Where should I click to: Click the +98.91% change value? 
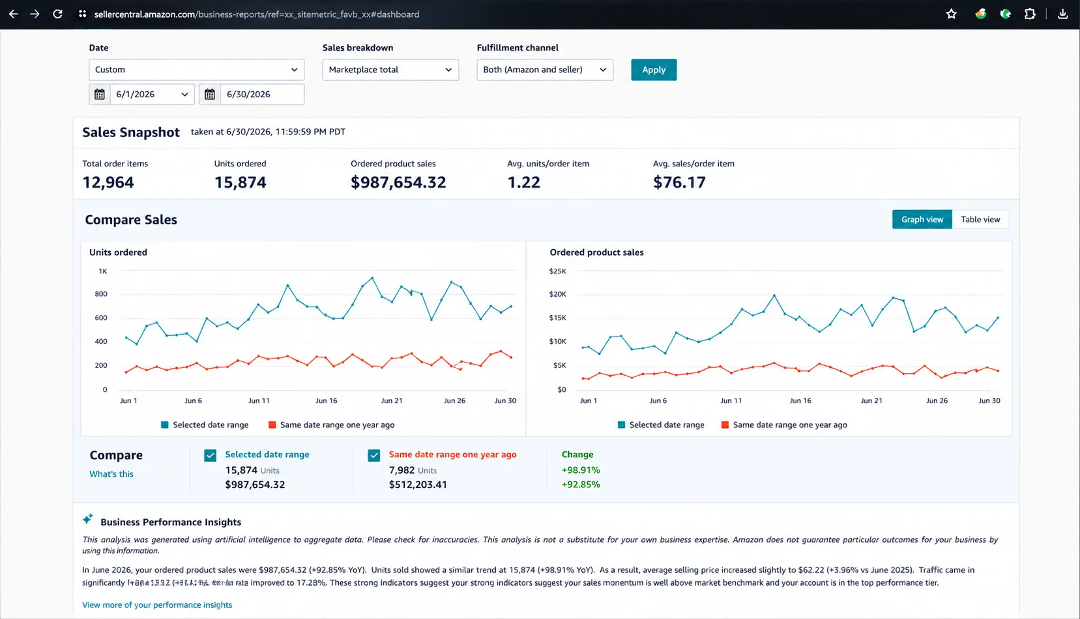click(581, 470)
